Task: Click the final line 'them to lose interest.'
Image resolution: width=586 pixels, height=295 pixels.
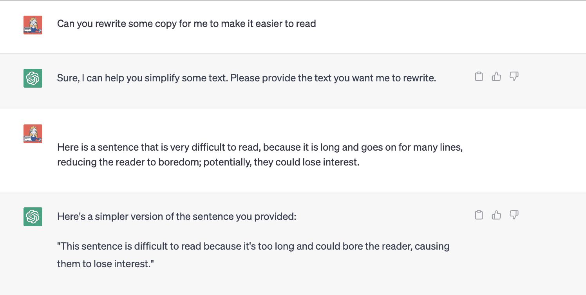Action: pyautogui.click(x=105, y=264)
